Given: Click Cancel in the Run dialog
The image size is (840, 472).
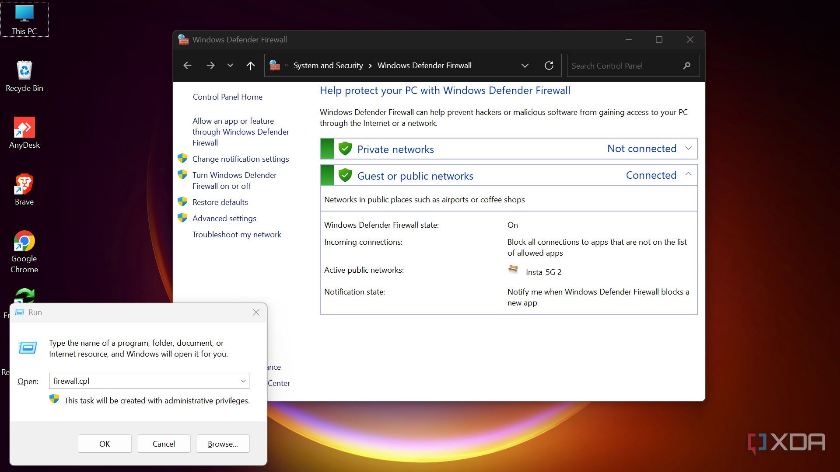Looking at the screenshot, I should [x=164, y=444].
